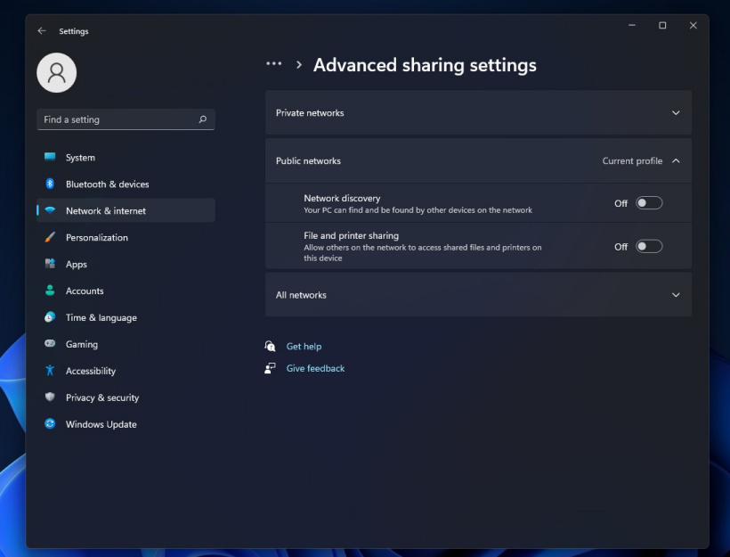
Task: Go to Privacy & security page
Action: (102, 398)
